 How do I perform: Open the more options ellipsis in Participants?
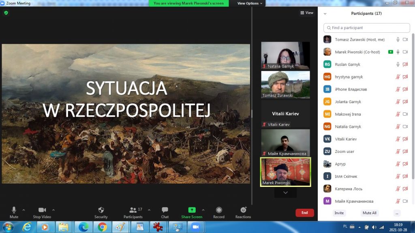(x=397, y=213)
